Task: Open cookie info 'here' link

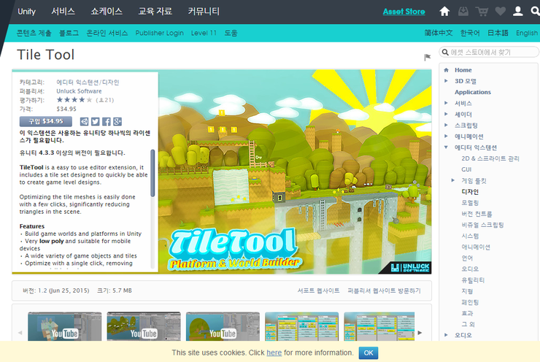Action: tap(274, 353)
